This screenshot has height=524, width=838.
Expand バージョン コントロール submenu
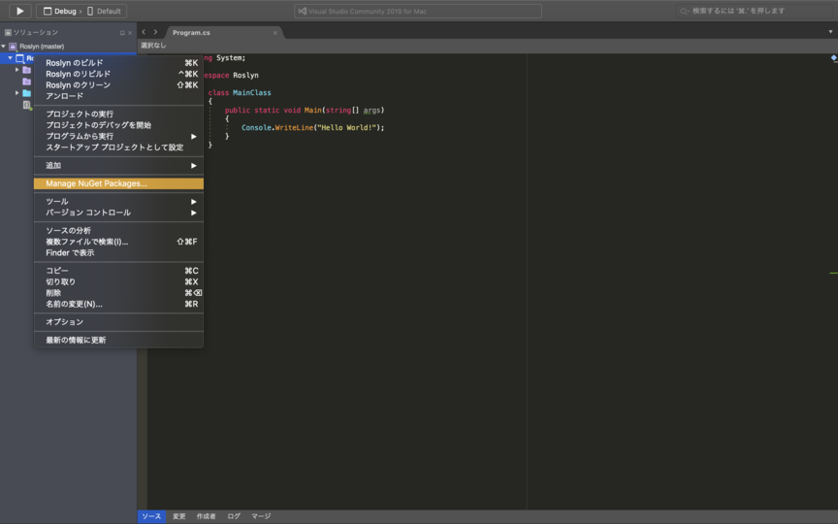click(118, 213)
